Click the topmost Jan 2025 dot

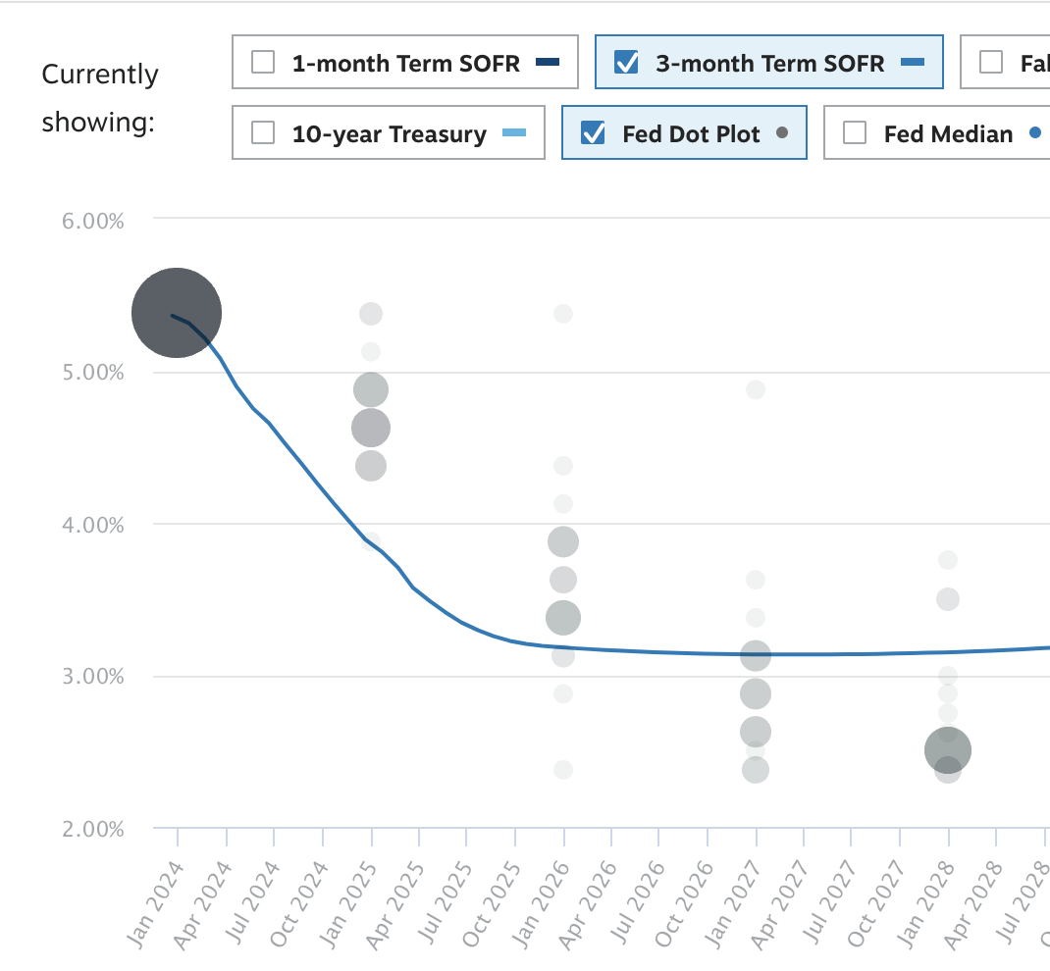click(371, 314)
